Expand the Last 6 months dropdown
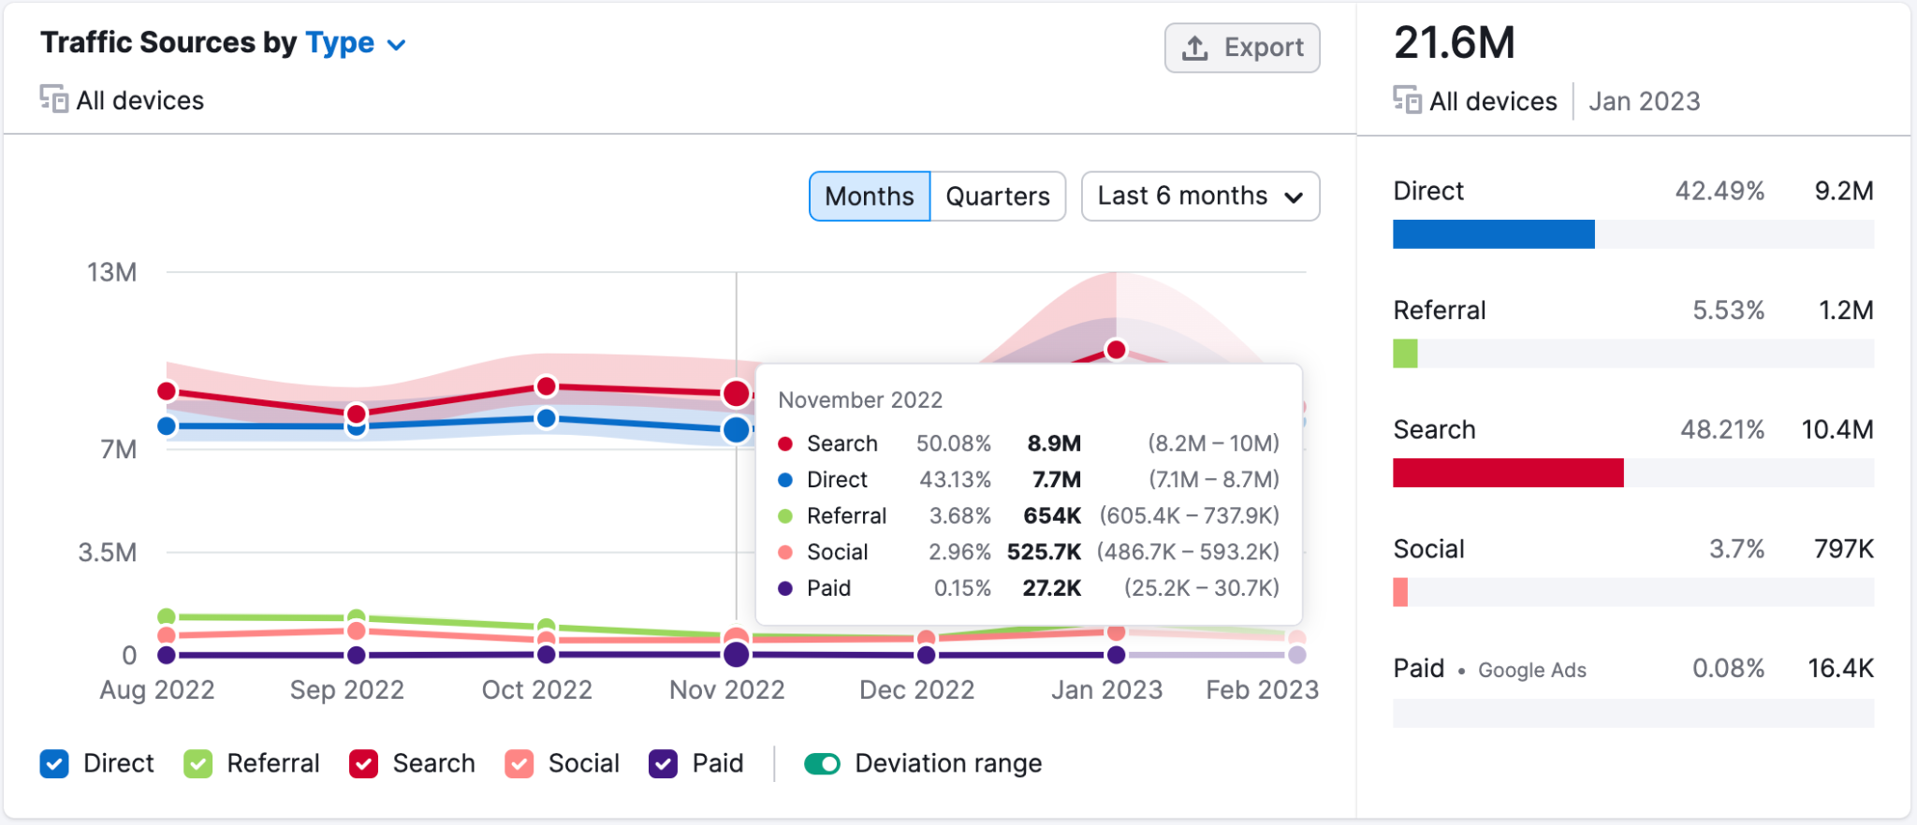Image resolution: width=1917 pixels, height=825 pixels. click(x=1201, y=196)
